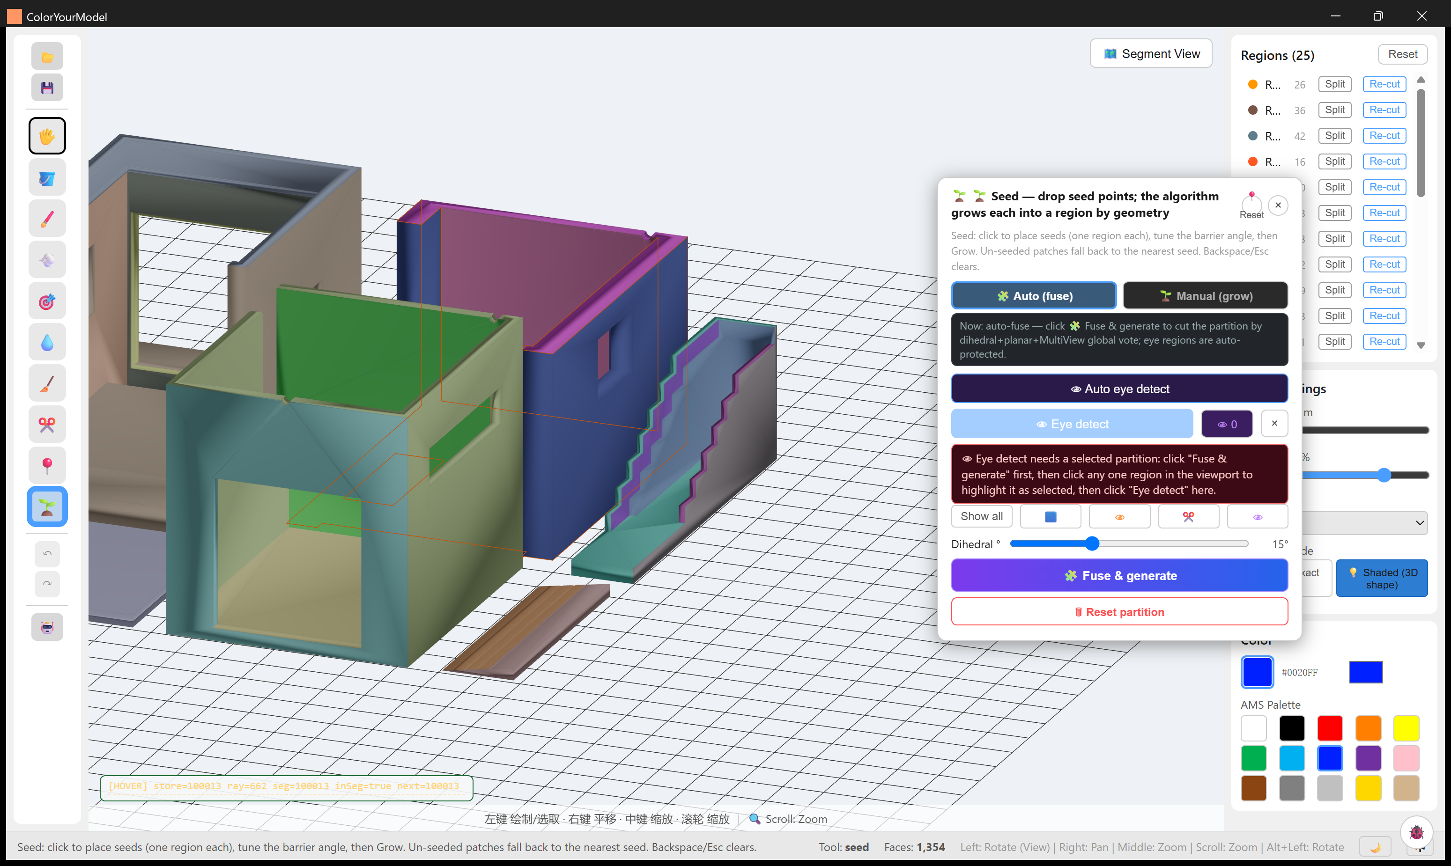Screen dimensions: 1451x866
Task: Close the Seed panel
Action: (x=1278, y=205)
